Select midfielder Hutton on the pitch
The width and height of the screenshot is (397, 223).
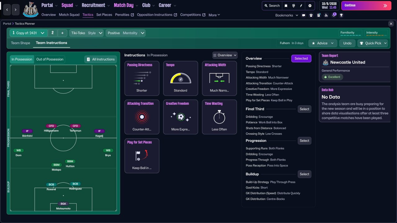[x=70, y=164]
